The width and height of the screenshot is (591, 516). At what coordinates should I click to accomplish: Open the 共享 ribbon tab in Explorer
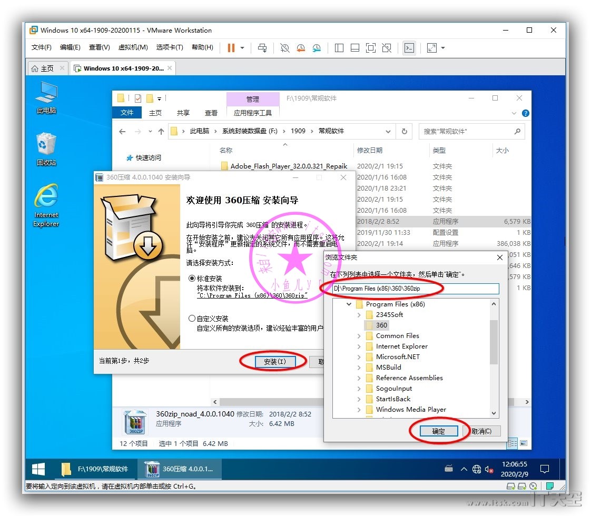(x=183, y=113)
